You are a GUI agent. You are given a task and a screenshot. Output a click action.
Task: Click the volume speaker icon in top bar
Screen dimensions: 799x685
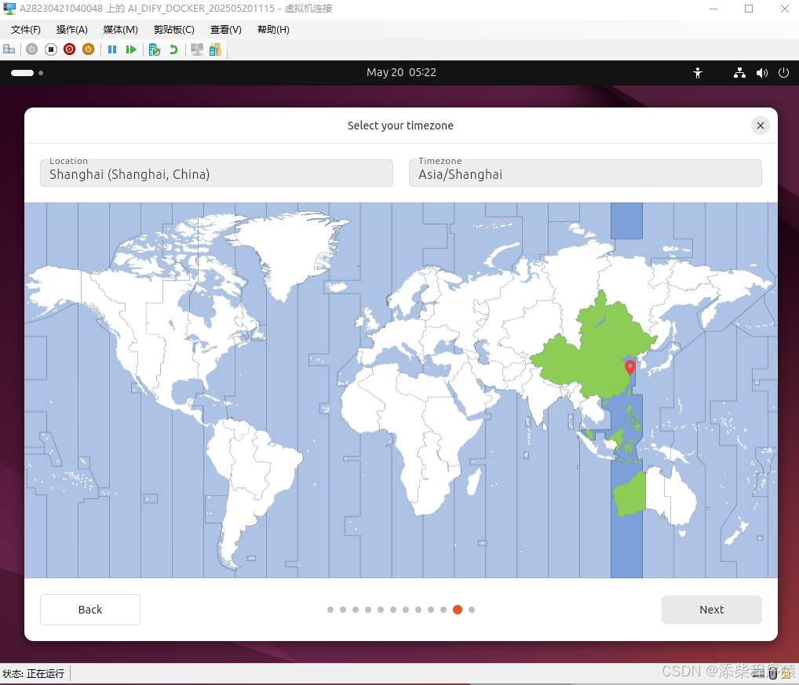coord(762,73)
